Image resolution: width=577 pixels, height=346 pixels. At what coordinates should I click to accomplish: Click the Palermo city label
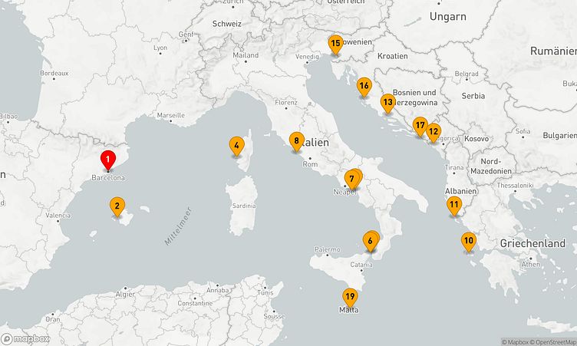click(x=327, y=249)
